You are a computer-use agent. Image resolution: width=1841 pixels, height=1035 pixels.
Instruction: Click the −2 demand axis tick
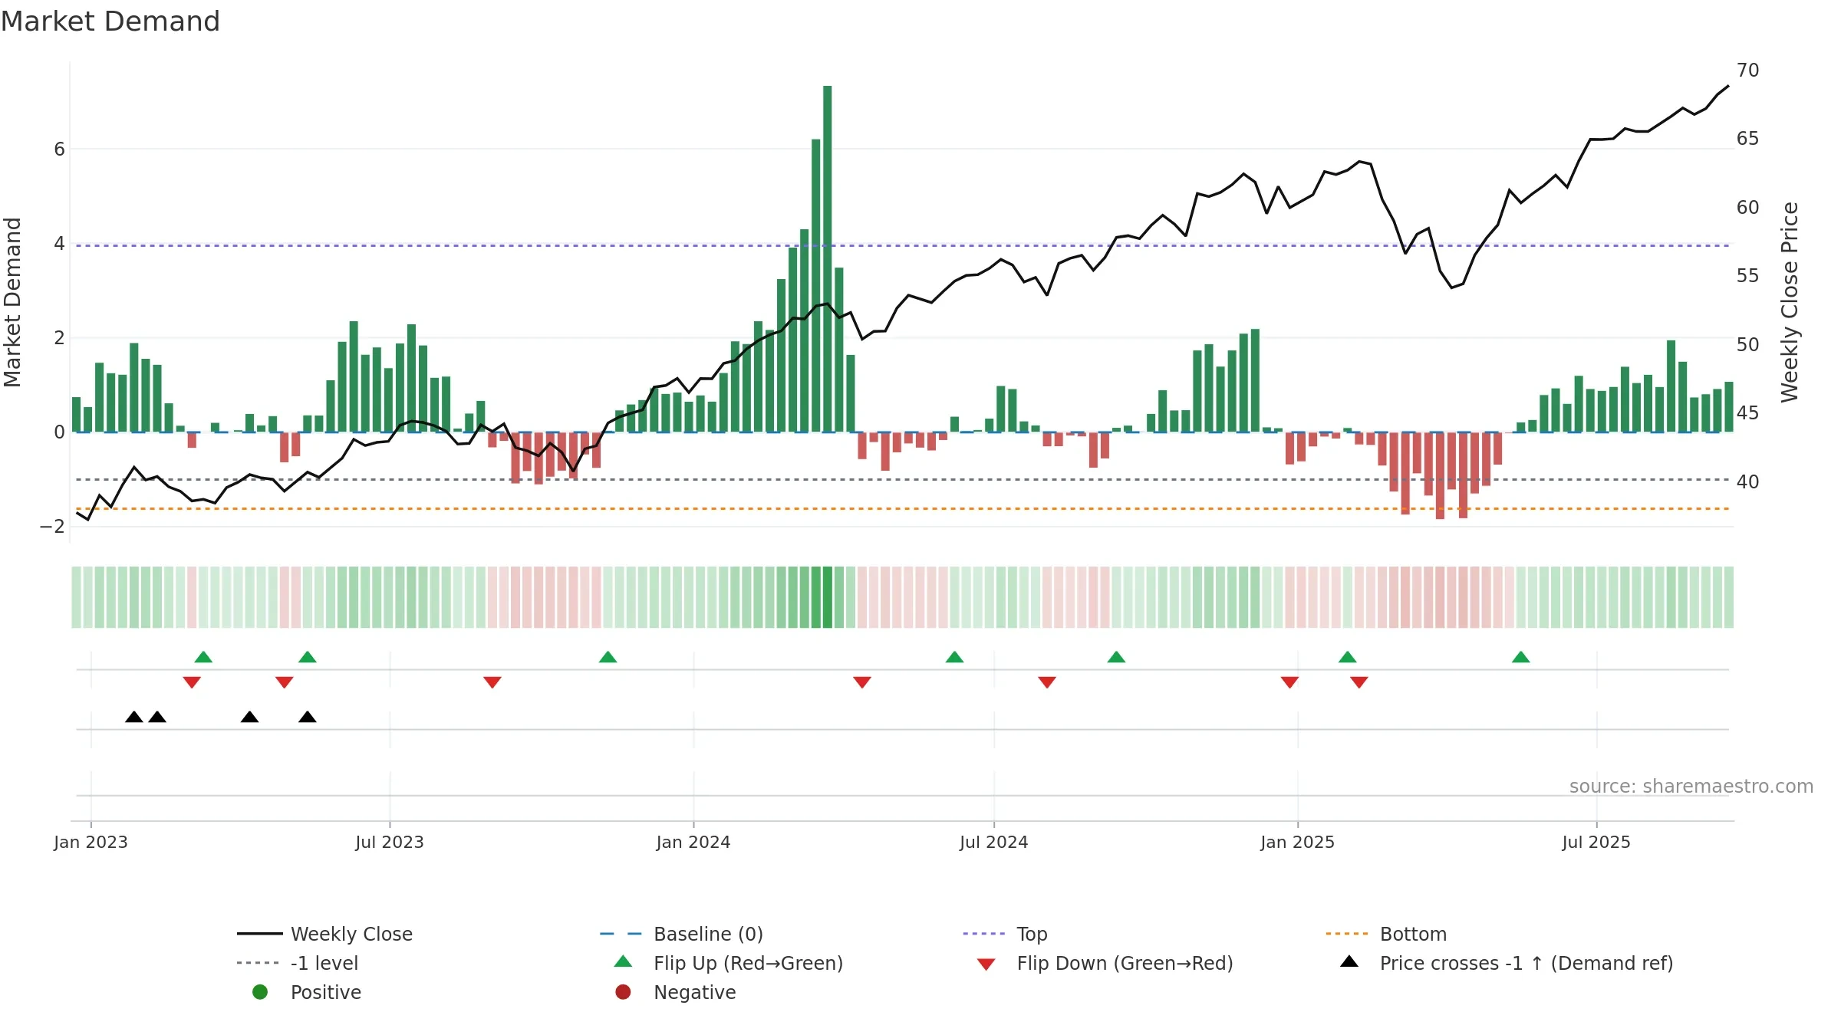pos(52,527)
